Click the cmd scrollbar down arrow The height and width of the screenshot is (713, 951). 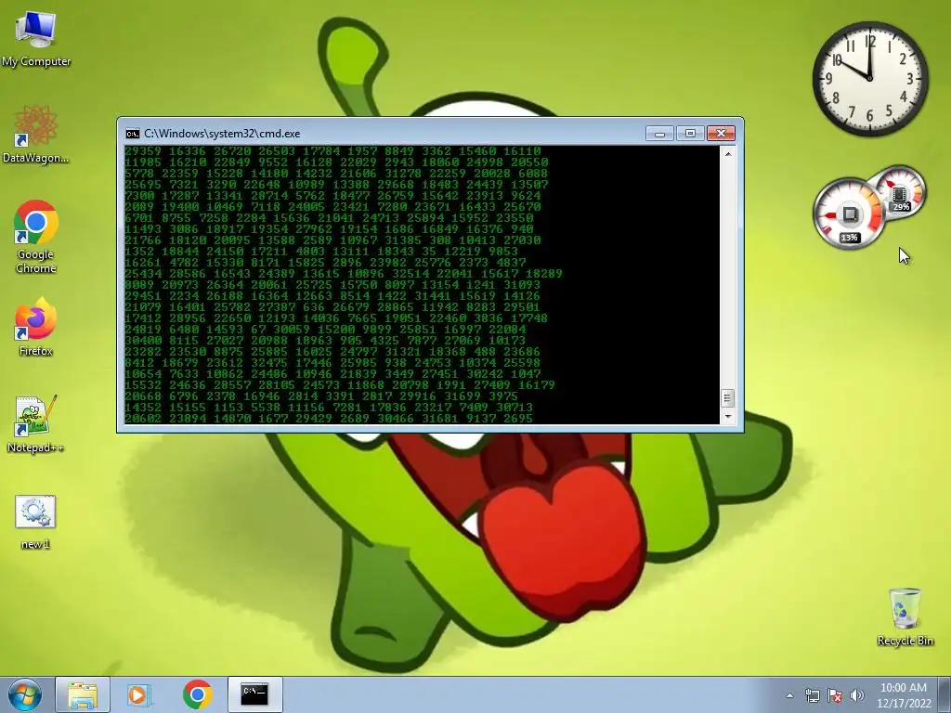click(728, 417)
